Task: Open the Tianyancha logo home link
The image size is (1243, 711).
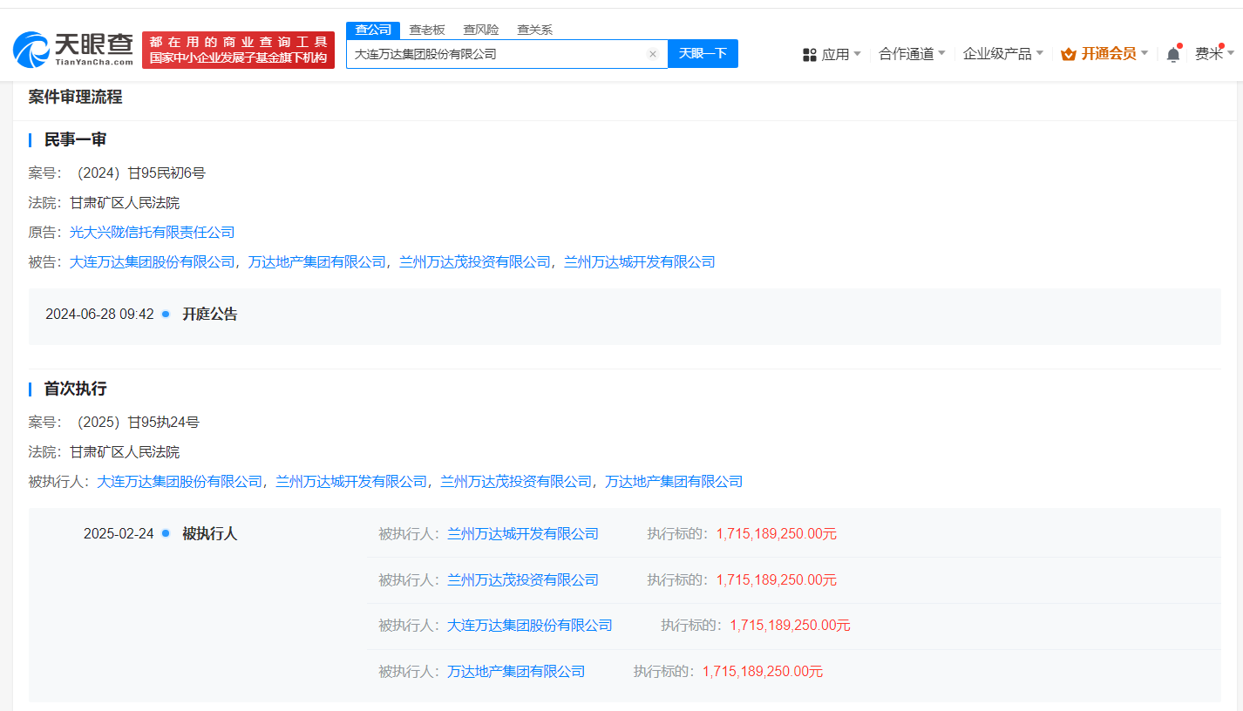Action: [73, 51]
